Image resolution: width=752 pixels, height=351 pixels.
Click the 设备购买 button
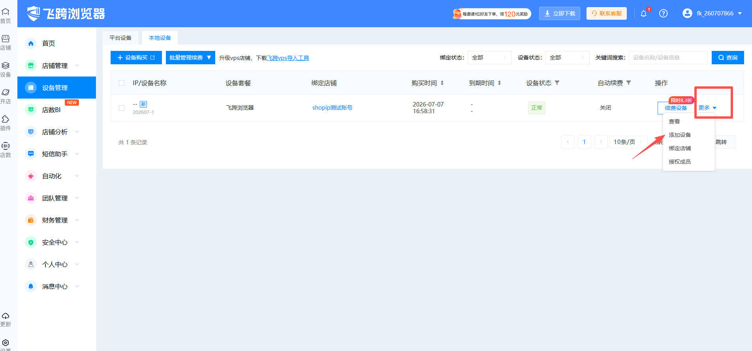click(x=136, y=58)
